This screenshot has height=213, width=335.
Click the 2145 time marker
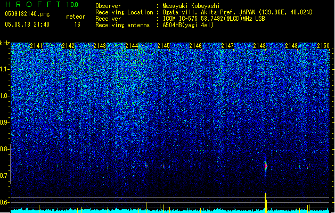click(x=164, y=46)
